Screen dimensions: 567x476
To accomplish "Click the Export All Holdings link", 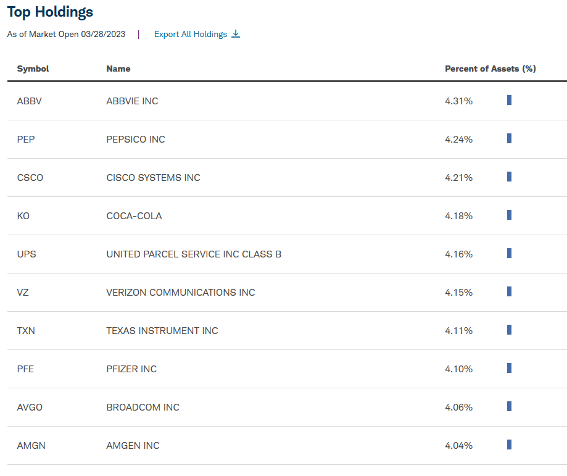I will point(197,34).
